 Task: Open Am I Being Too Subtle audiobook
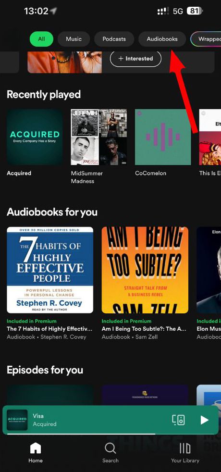[145, 270]
